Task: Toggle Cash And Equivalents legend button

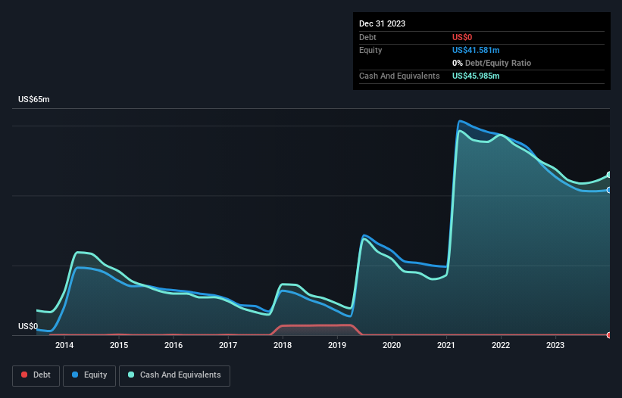Action: click(x=174, y=375)
